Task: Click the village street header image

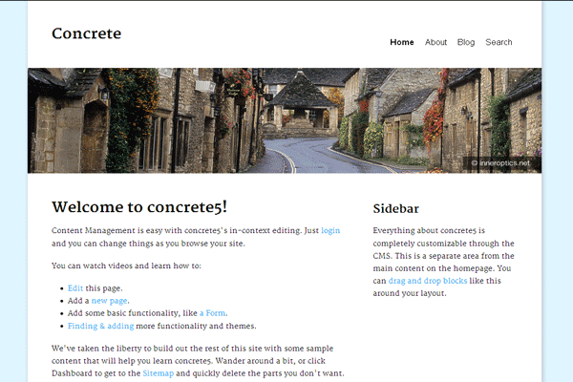Action: click(285, 120)
